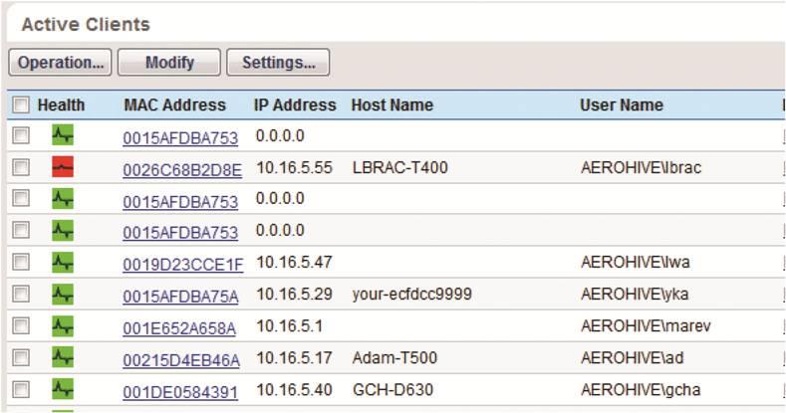
Task: Open the Operation... menu button
Action: [x=60, y=62]
